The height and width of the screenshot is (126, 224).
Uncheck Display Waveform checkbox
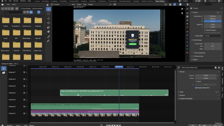[x=196, y=88]
